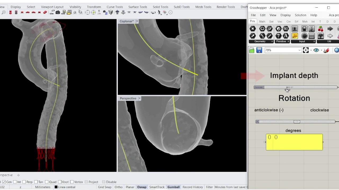The image size is (339, 190).
Task: Select the cherry icon in Util panel
Action: [x=320, y=29]
